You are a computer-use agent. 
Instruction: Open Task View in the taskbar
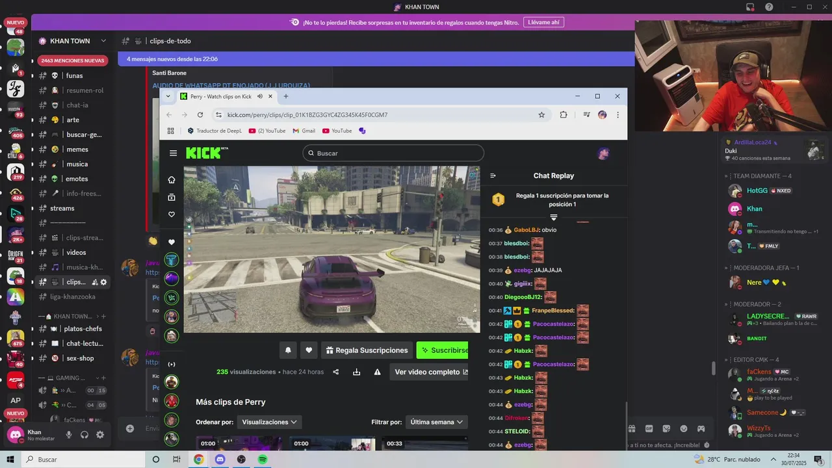click(176, 460)
